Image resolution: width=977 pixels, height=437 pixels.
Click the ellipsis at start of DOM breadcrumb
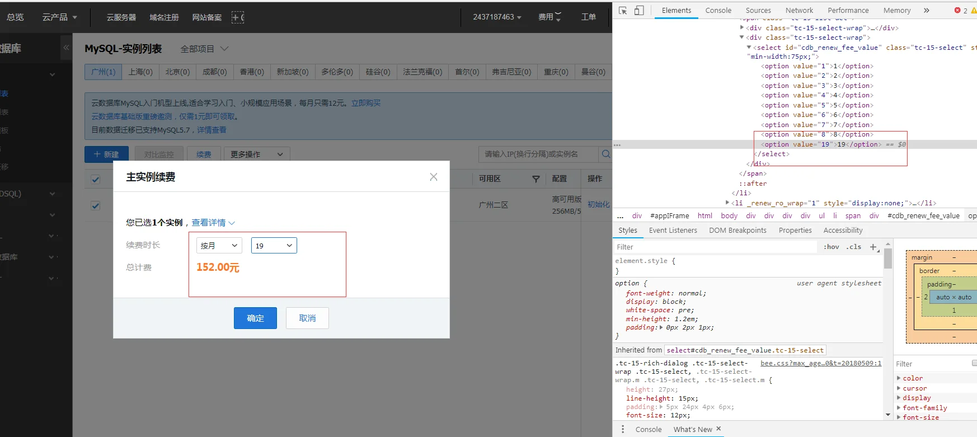(620, 216)
